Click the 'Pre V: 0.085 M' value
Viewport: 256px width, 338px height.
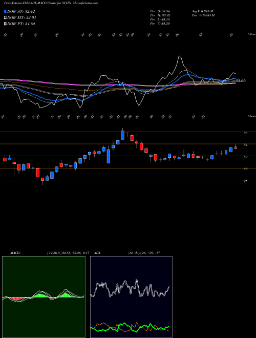tap(204, 15)
